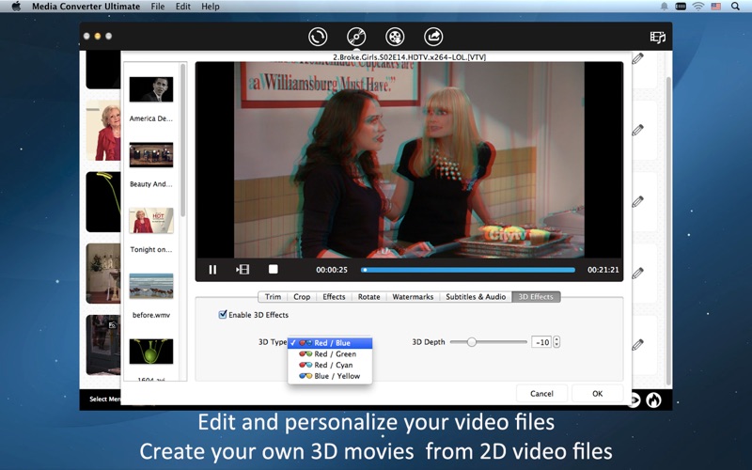Select the before.wmv video thumbnail
The width and height of the screenshot is (752, 470).
click(x=151, y=286)
